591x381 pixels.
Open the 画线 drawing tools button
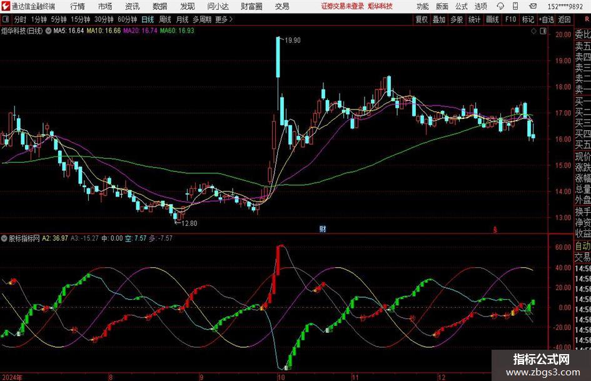tap(493, 19)
